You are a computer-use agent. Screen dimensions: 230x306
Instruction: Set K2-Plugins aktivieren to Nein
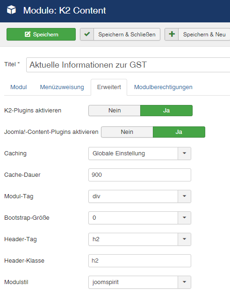click(115, 111)
